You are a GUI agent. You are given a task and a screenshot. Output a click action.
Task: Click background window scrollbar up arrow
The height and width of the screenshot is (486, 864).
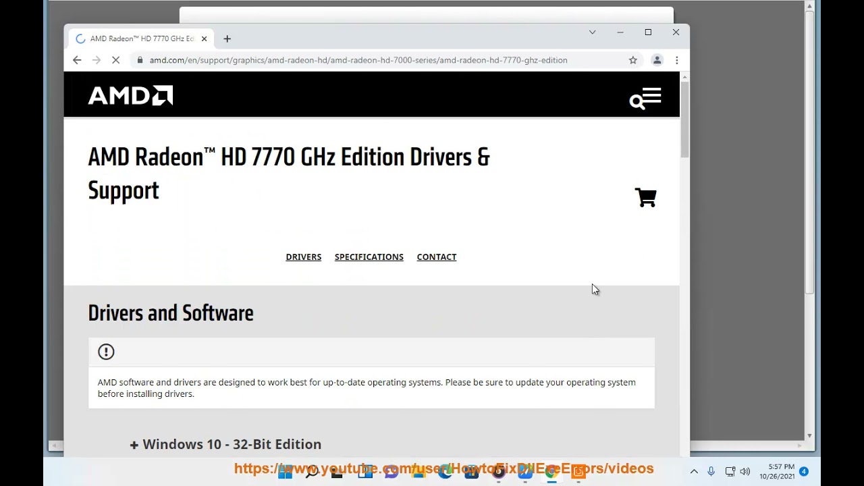pyautogui.click(x=809, y=6)
